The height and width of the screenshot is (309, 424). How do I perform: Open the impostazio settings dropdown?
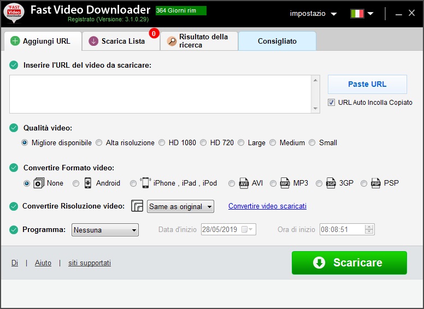click(x=313, y=14)
